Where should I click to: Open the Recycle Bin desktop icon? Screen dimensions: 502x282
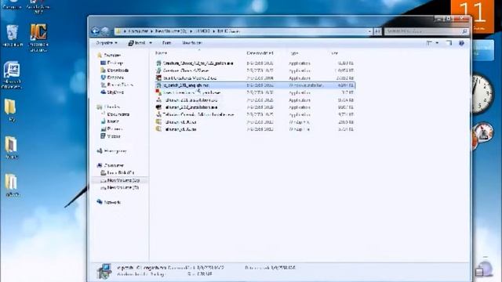pyautogui.click(x=13, y=35)
